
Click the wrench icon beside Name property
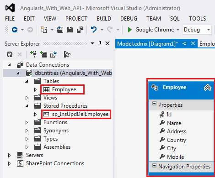click(162, 123)
